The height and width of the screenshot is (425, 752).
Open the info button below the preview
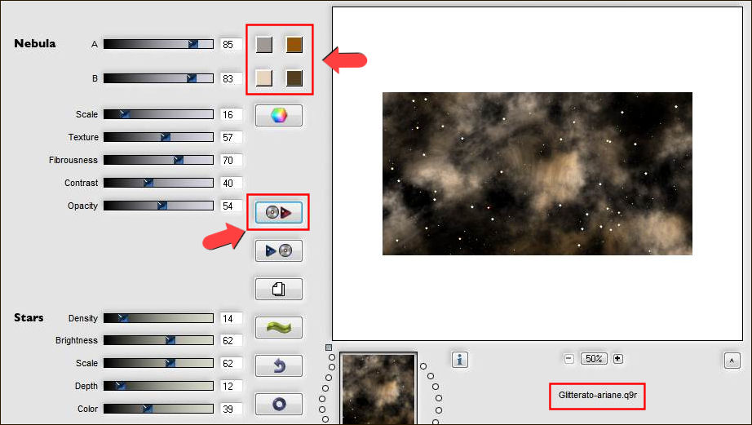click(x=460, y=360)
